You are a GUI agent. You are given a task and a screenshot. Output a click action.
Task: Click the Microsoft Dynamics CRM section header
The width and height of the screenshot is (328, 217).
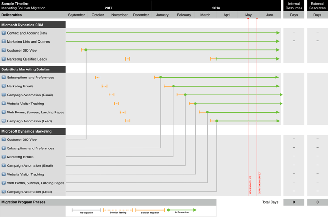[33, 25]
